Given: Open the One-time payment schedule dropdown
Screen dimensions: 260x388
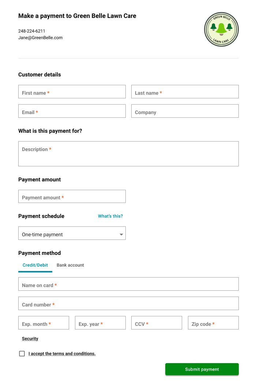Looking at the screenshot, I should click(x=72, y=233).
